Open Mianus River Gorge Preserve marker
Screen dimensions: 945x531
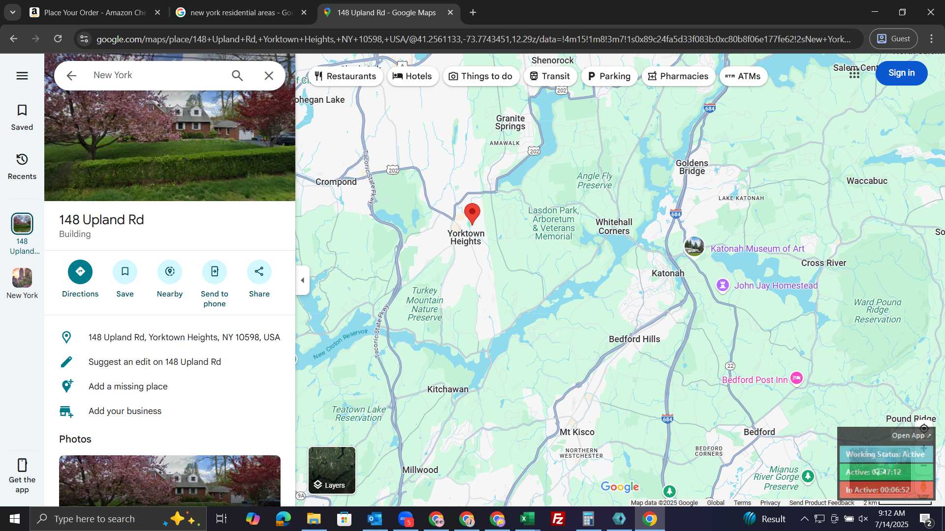click(x=808, y=476)
